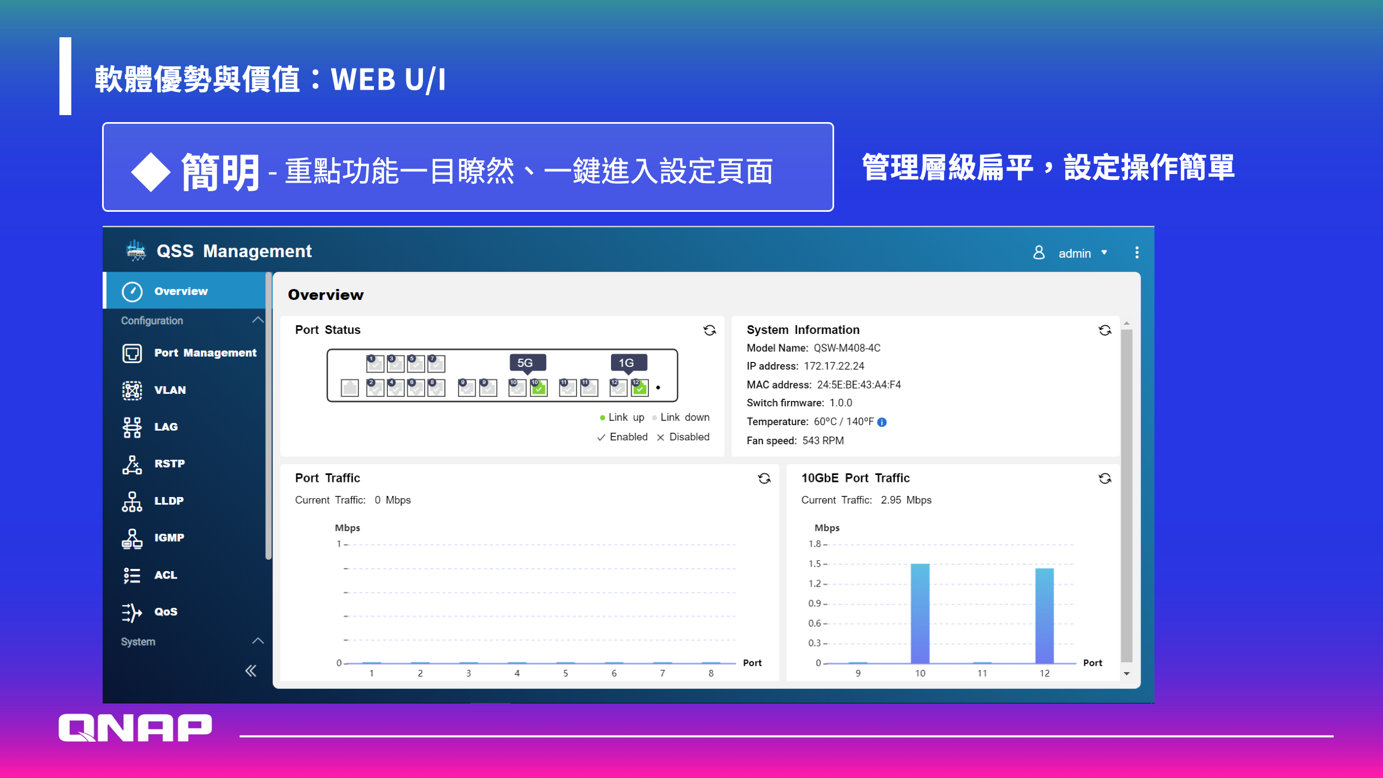Open the VLAN settings icon
1383x778 pixels.
[x=132, y=390]
